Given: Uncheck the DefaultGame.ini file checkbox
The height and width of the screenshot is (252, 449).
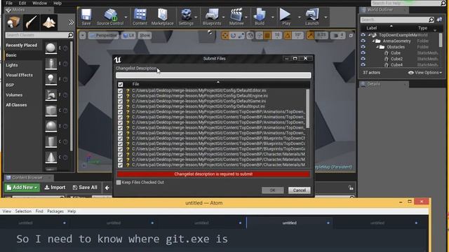Looking at the screenshot, I should pos(120,101).
